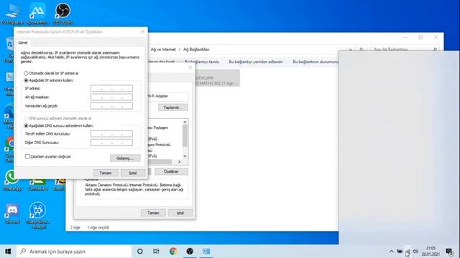This screenshot has height=258, width=460.
Task: Open the notification center icon
Action: [x=449, y=252]
